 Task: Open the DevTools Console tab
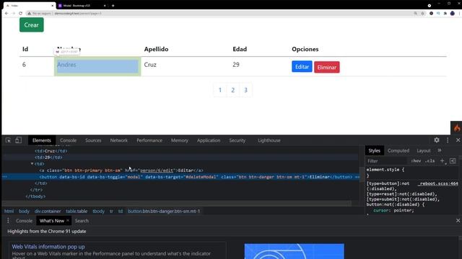click(x=68, y=140)
